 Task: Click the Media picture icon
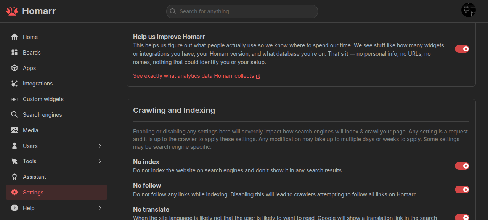click(14, 130)
